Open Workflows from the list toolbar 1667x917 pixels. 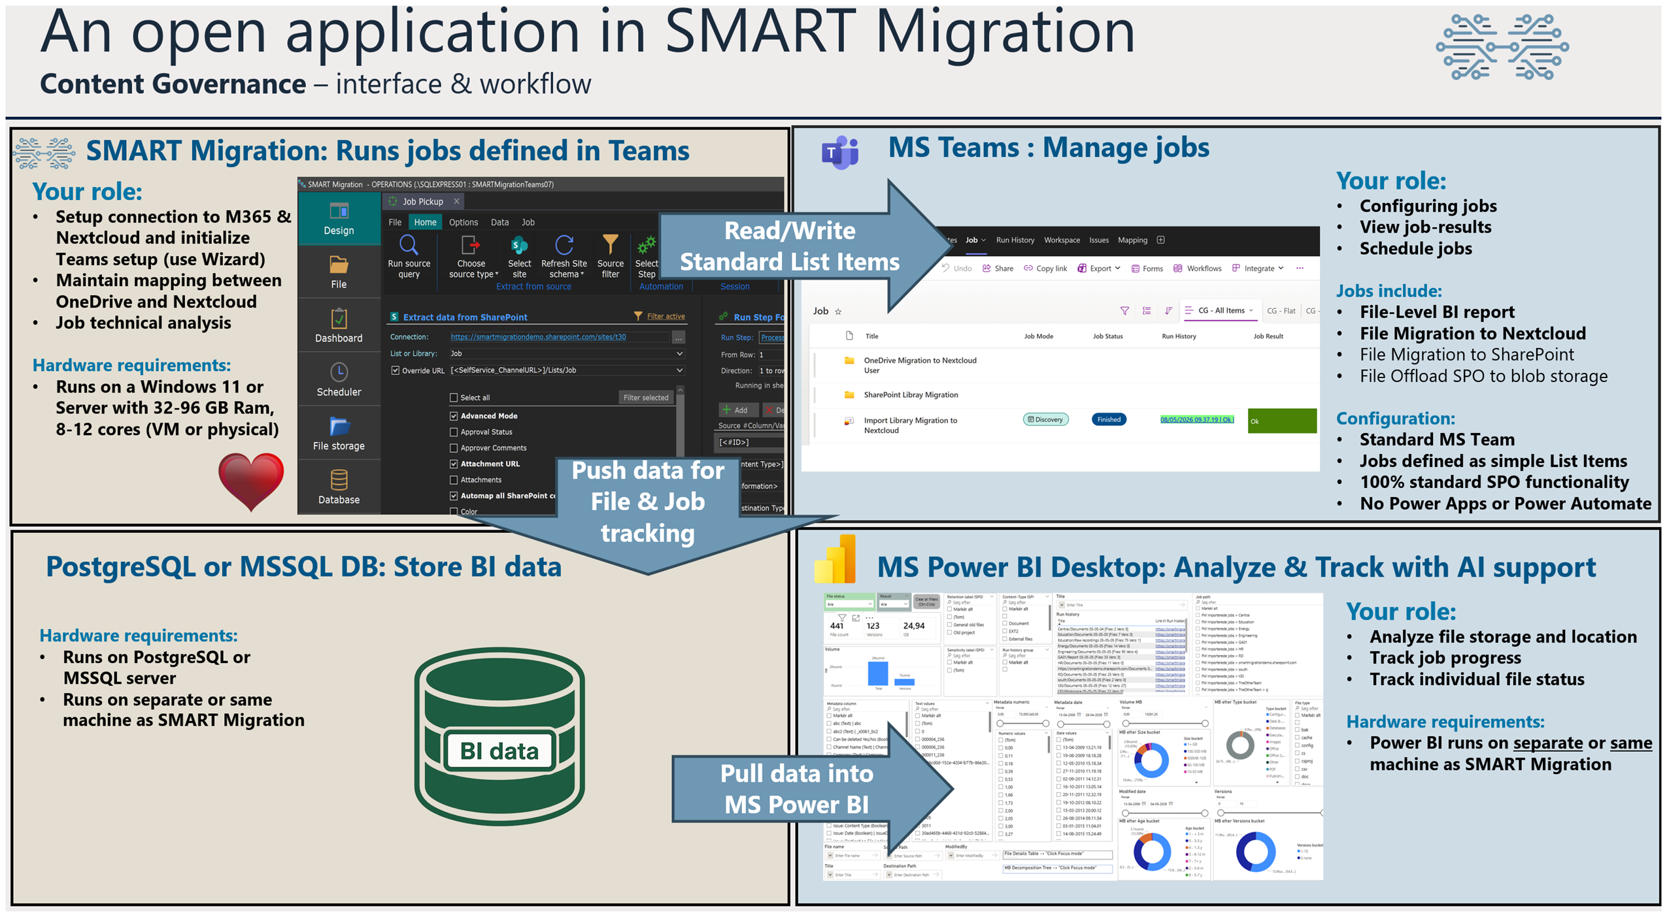pos(1198,268)
